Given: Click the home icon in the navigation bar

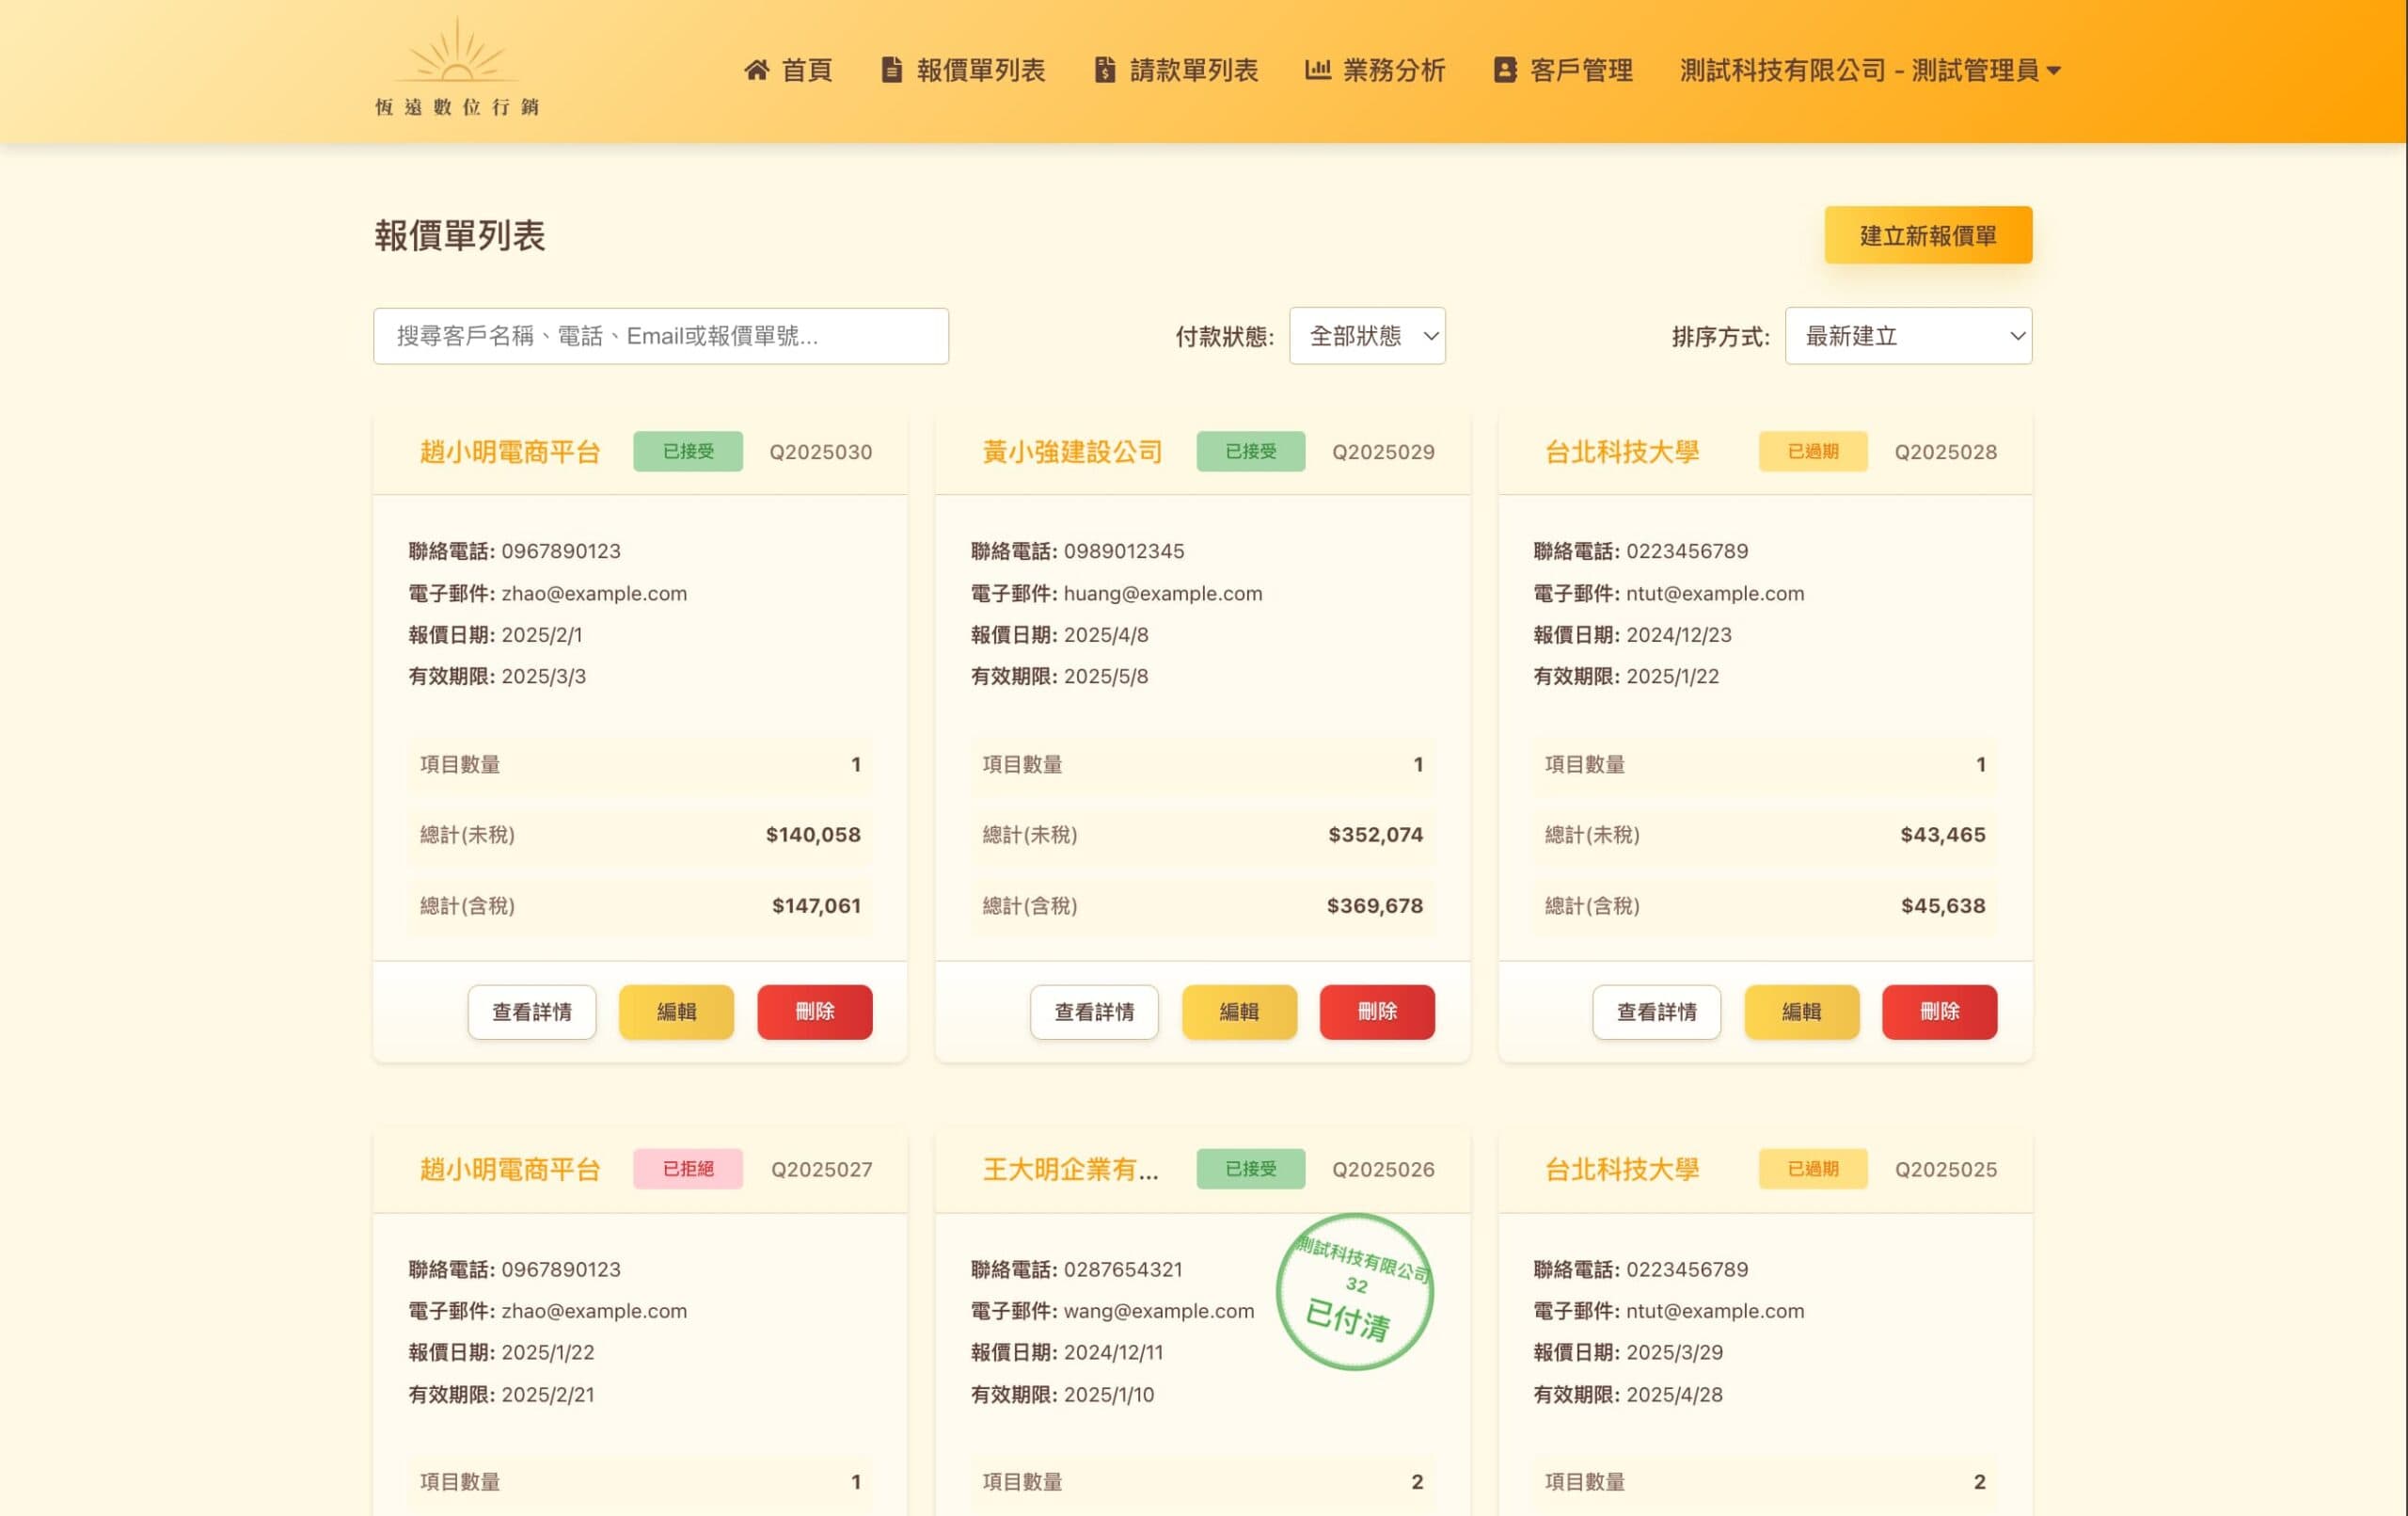Looking at the screenshot, I should 757,70.
